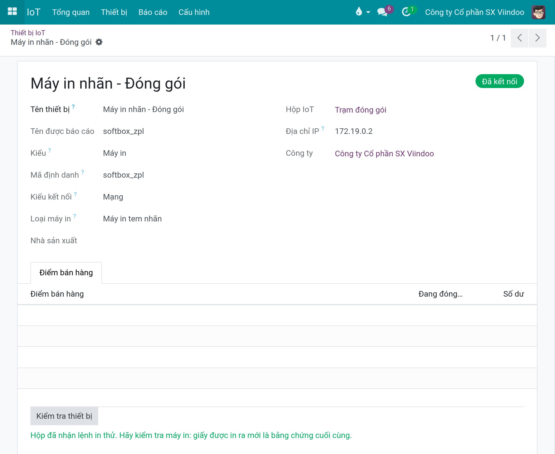Screen dimensions: 555x454
Task: Open the water drop debug dropdown
Action: tap(363, 12)
